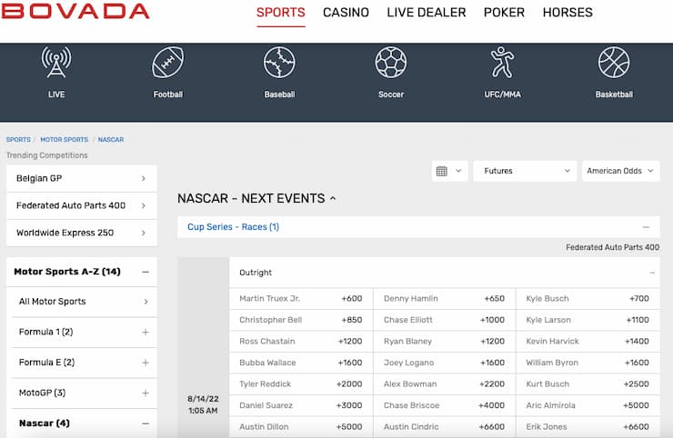The image size is (673, 438).
Task: Select the Baseball icon
Action: click(279, 63)
